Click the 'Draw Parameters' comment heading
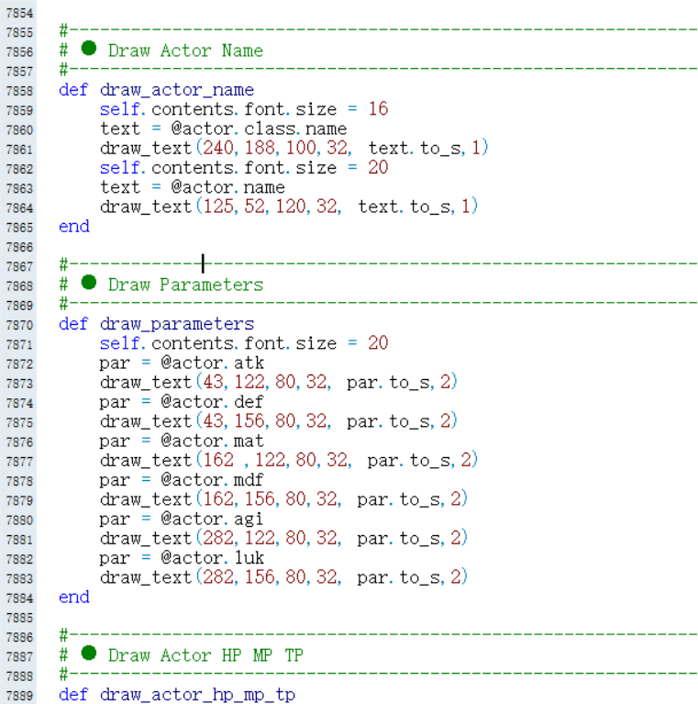 [185, 285]
